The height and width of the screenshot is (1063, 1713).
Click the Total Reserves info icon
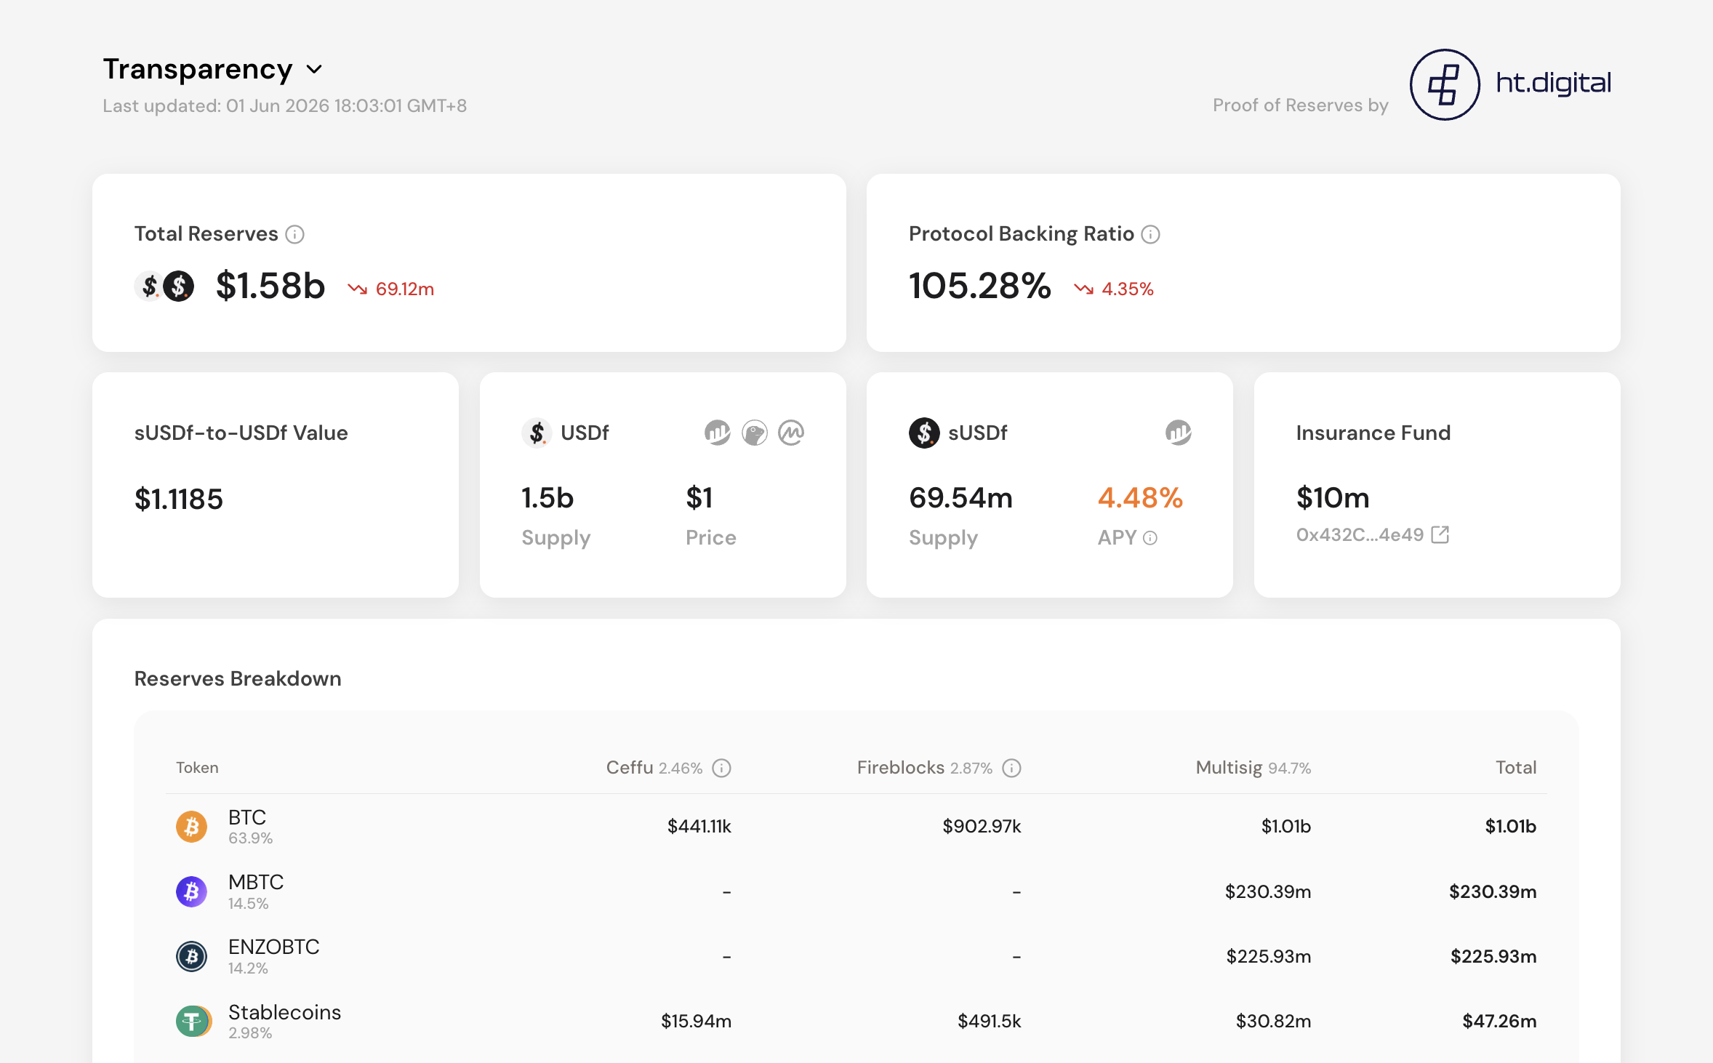(x=294, y=234)
